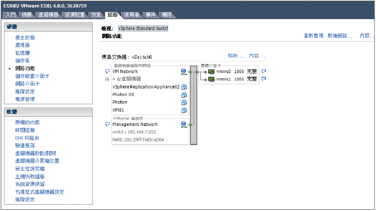Click the info bubble next to vmnic1
Screen dimensions: 376x211
tap(263, 79)
